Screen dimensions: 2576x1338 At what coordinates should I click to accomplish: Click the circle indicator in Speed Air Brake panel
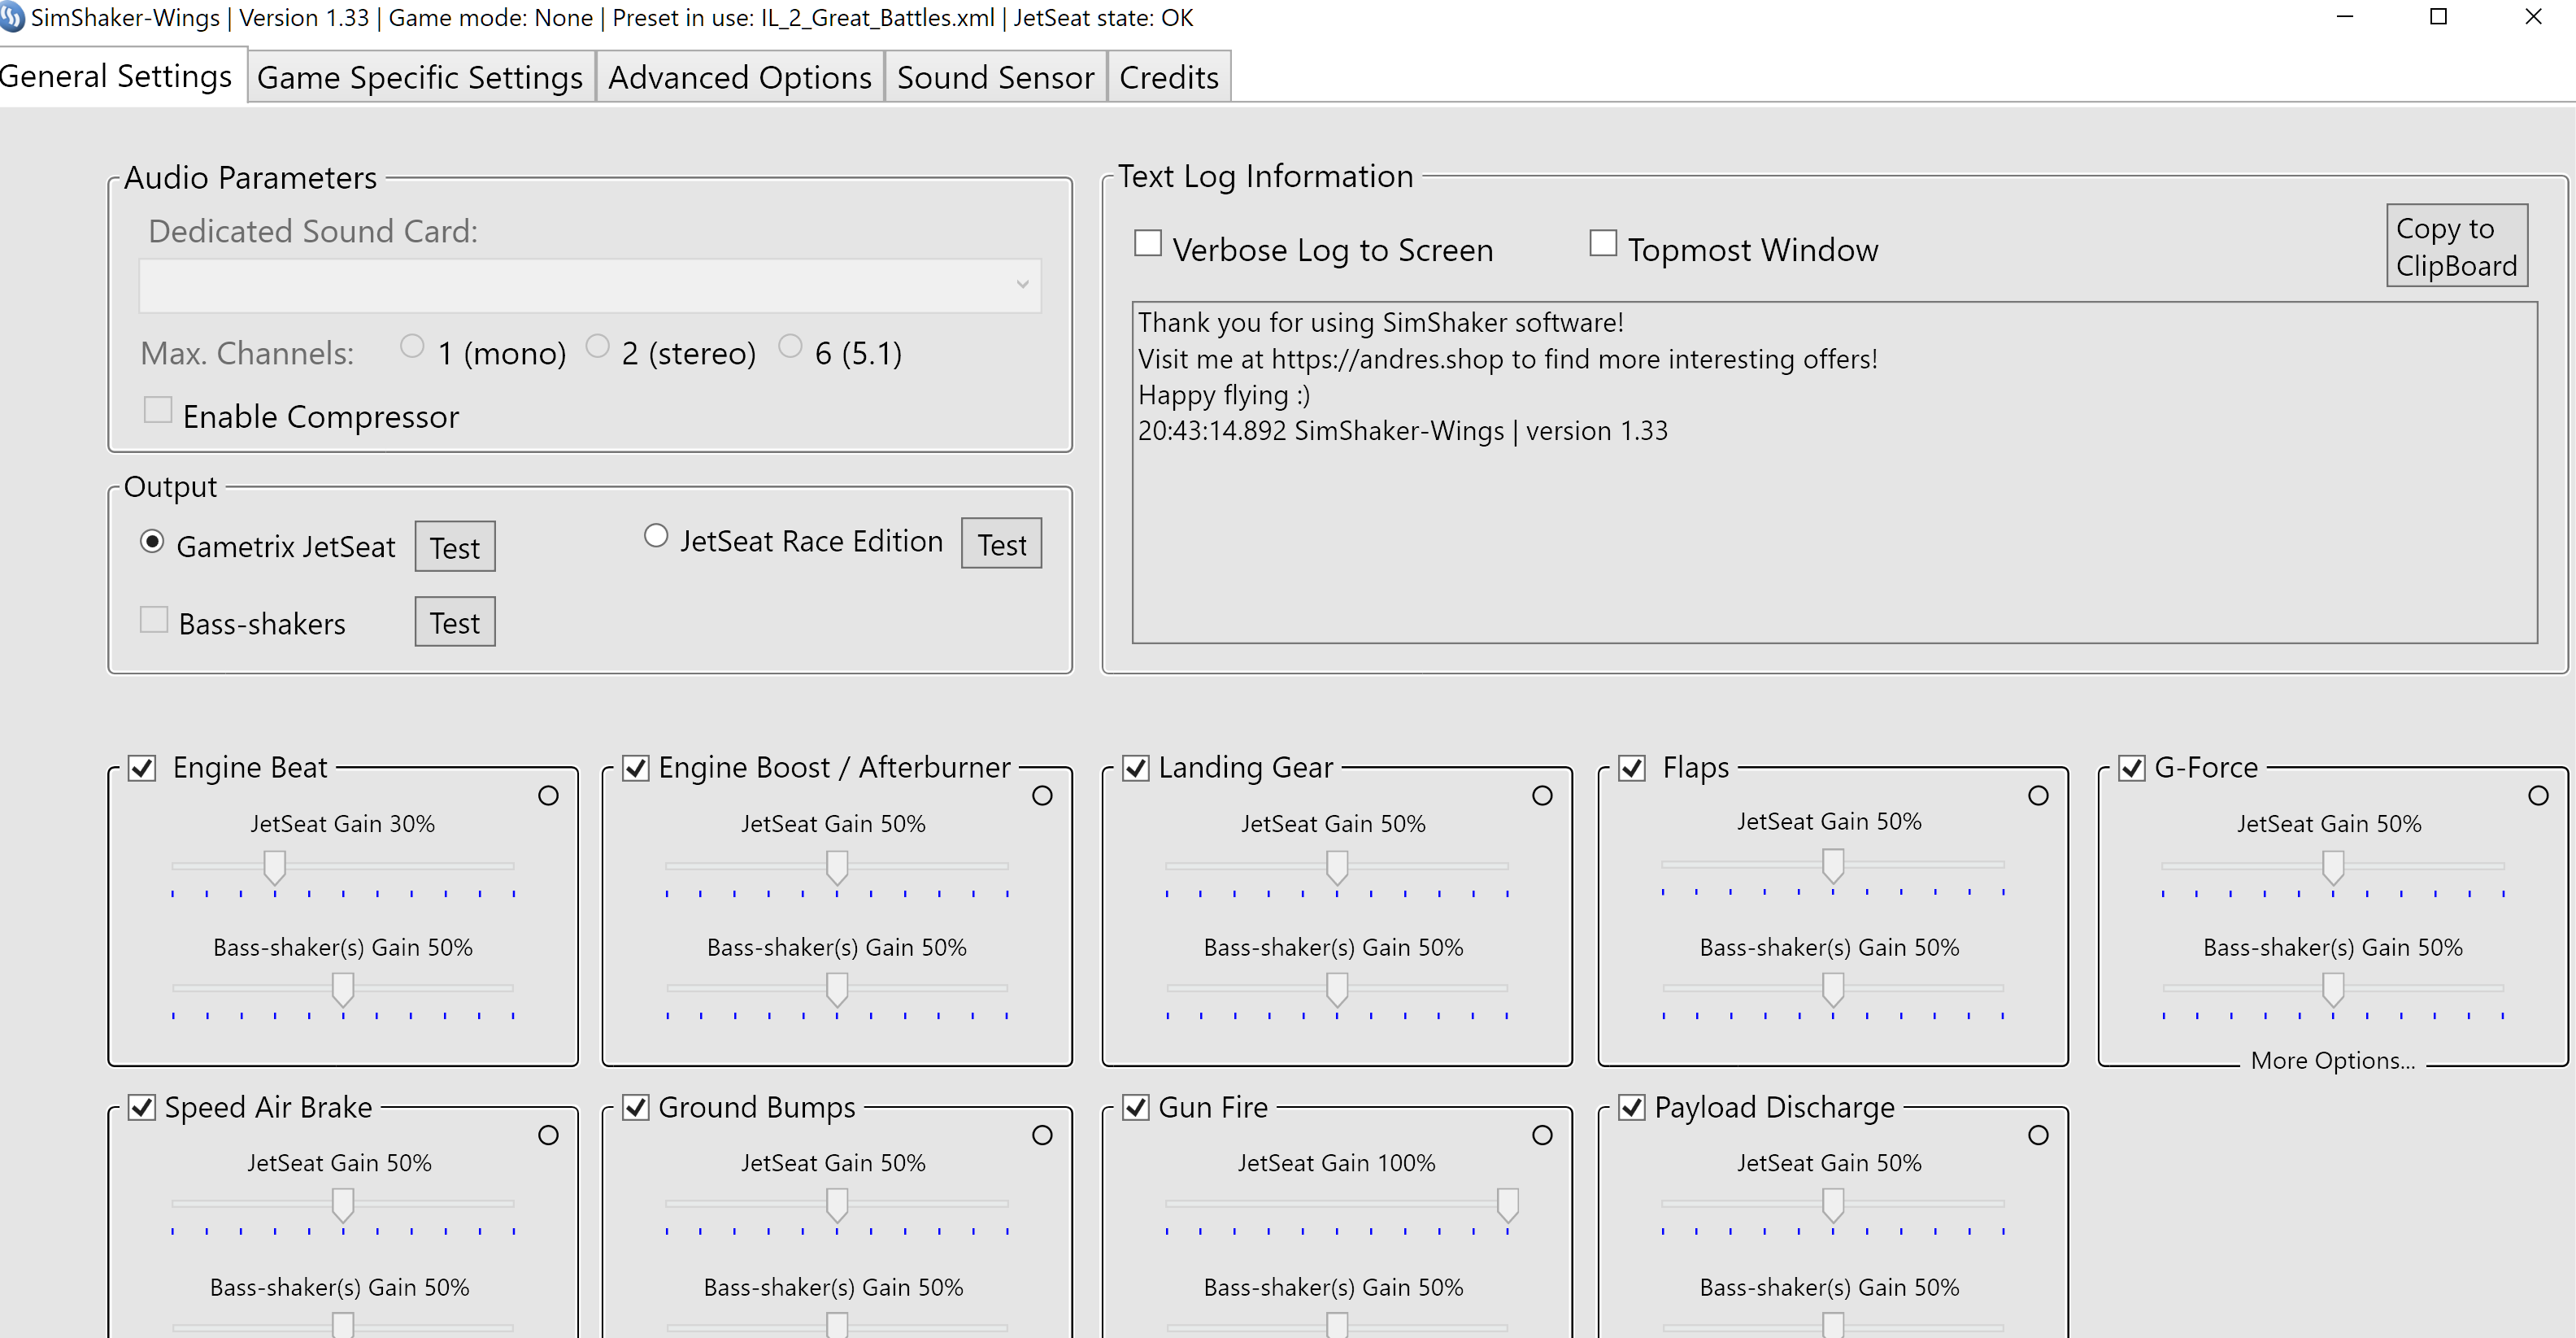click(x=548, y=1135)
